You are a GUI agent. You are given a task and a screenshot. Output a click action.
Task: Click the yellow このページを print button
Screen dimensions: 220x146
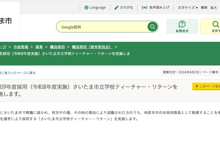tap(206, 87)
